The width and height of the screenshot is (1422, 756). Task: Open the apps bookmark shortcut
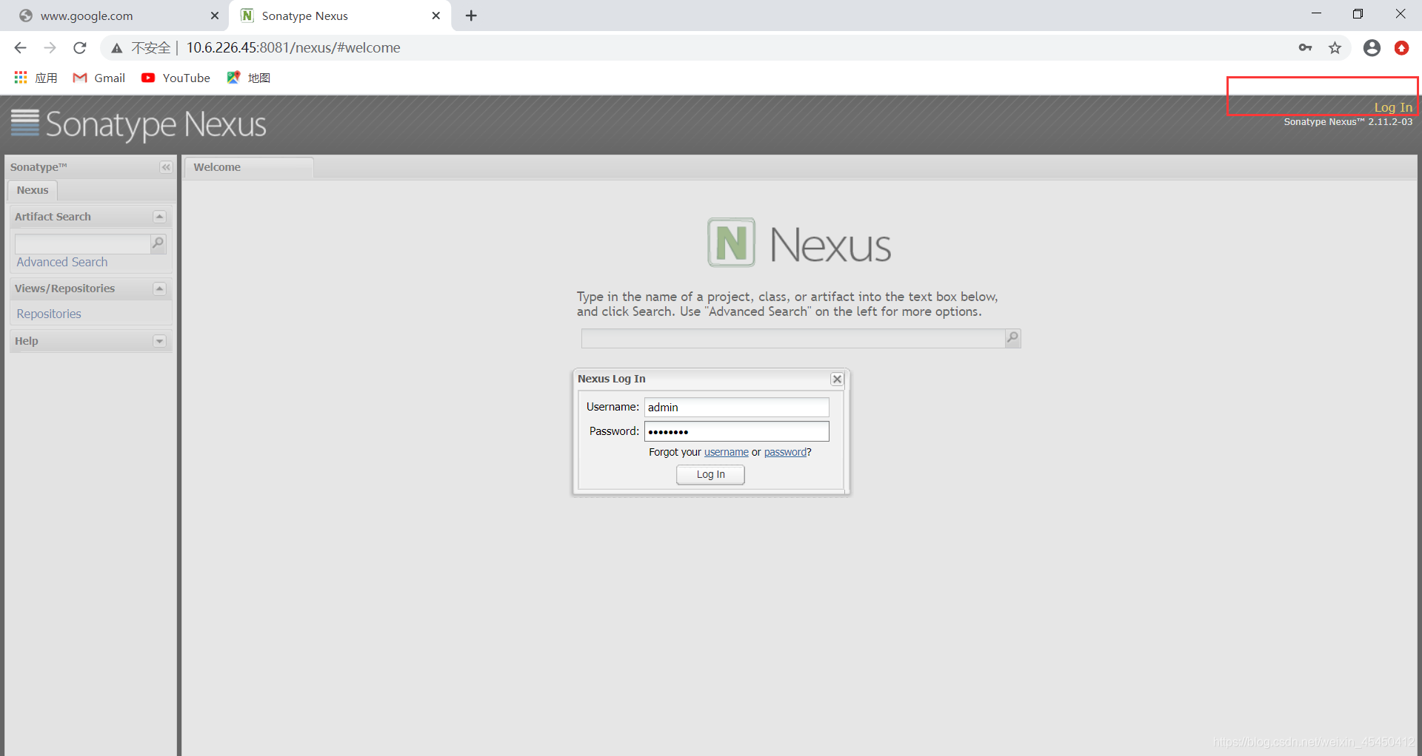point(36,78)
